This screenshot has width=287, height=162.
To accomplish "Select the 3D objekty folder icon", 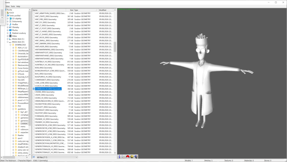I will pyautogui.click(x=10, y=18).
